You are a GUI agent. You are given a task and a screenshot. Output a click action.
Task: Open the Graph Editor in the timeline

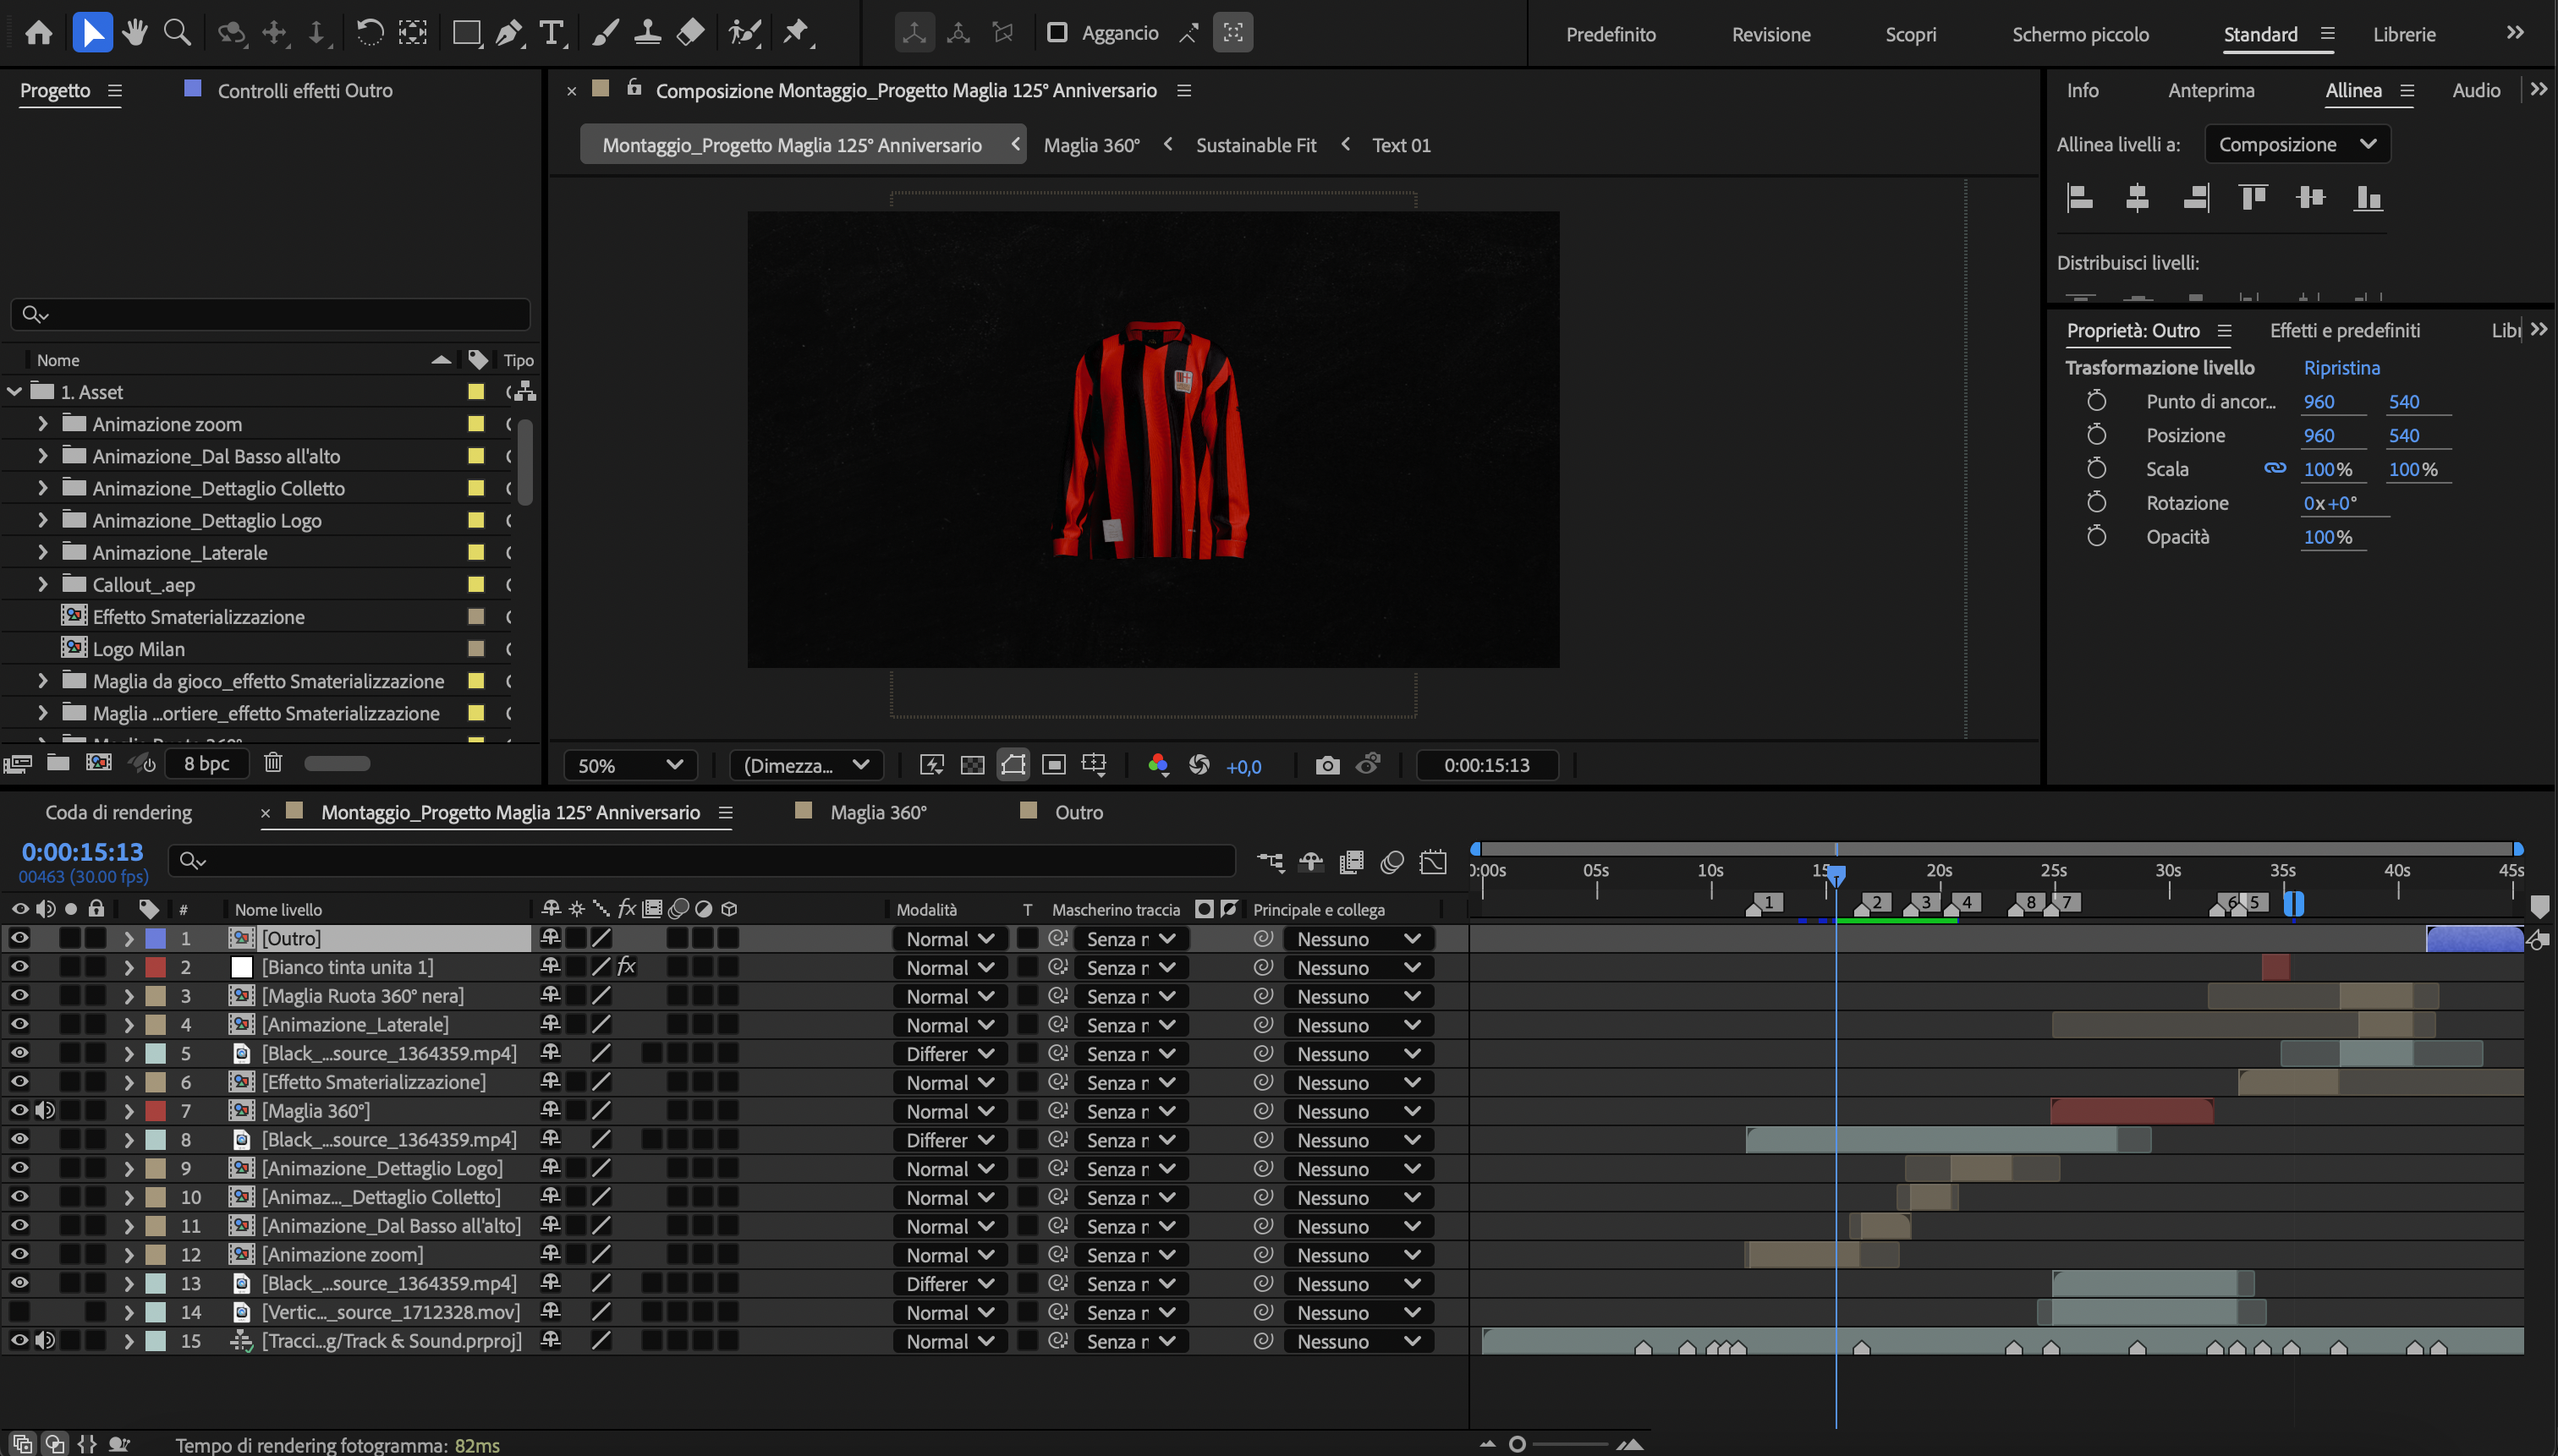[x=1435, y=861]
